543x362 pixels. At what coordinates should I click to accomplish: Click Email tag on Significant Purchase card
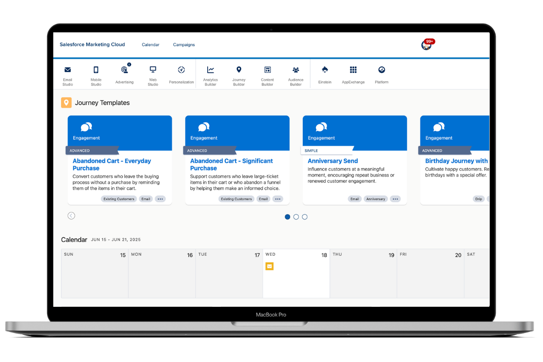pos(263,199)
